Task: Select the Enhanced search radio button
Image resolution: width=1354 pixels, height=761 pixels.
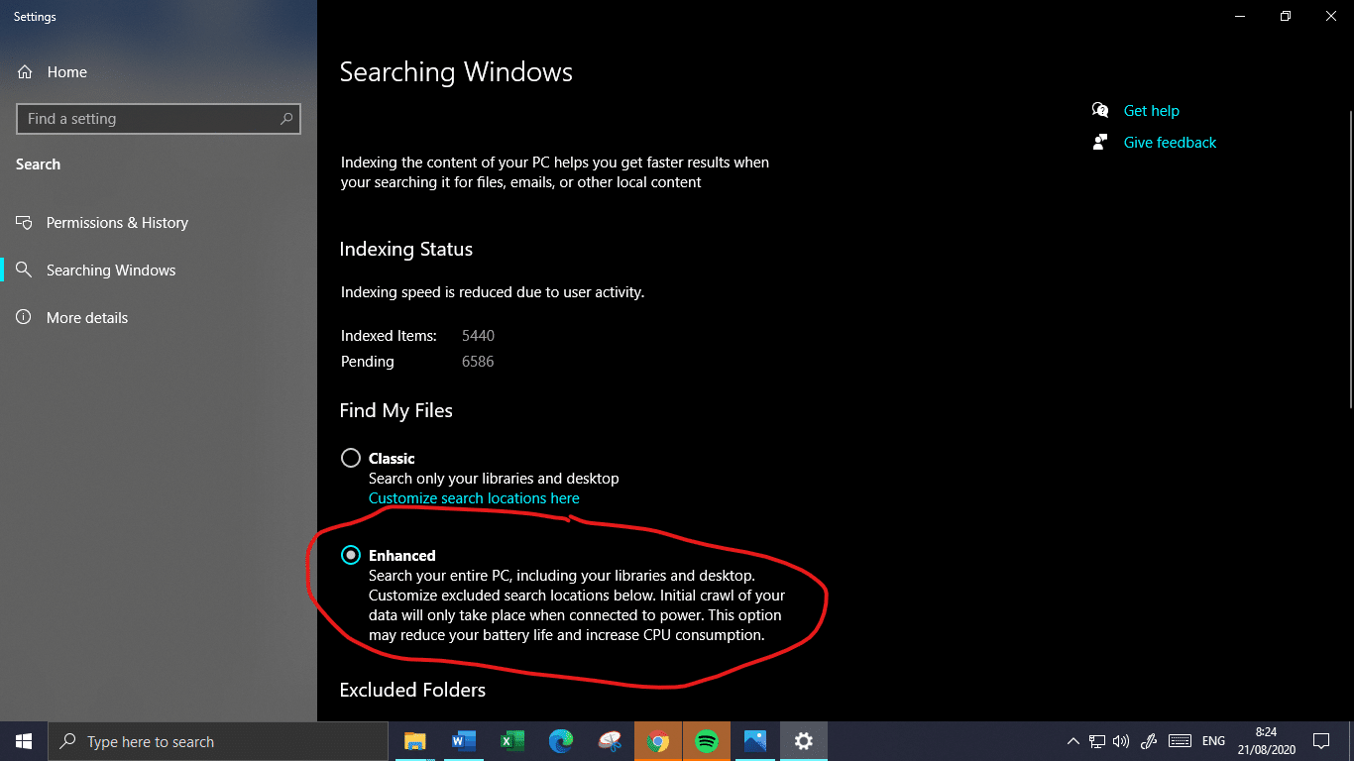Action: point(350,555)
